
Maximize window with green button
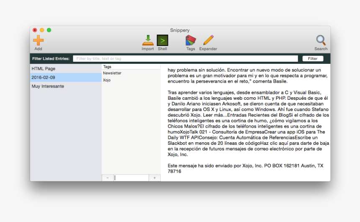(49, 30)
